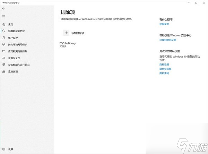Open 设置 at sidebar bottom
This screenshot has width=208, height=154.
[11, 149]
